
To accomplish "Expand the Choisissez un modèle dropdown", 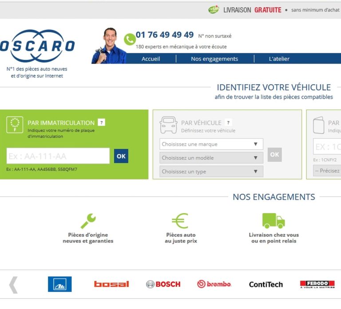I will coord(211,158).
